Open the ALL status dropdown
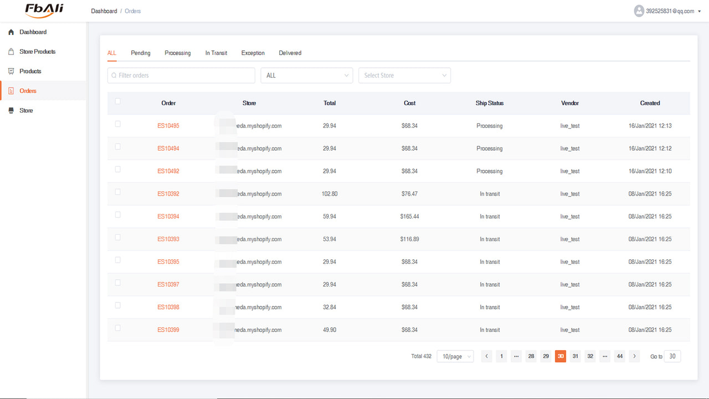The image size is (709, 399). tap(307, 75)
